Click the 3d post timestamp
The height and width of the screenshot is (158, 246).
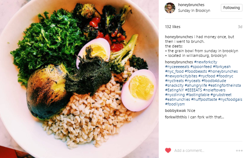point(240,27)
